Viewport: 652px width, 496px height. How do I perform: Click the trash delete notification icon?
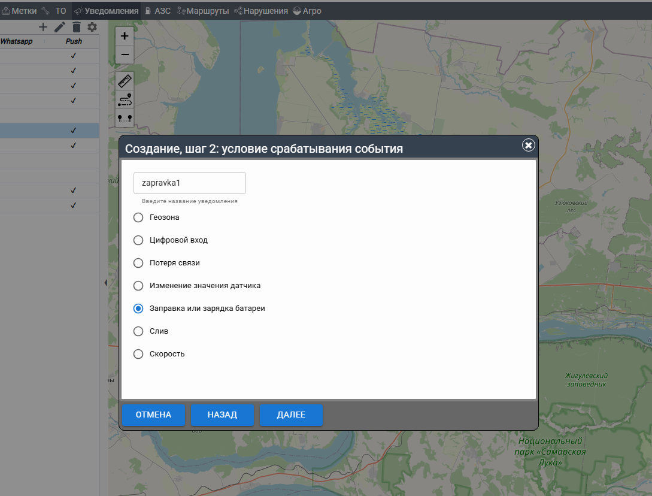point(76,27)
